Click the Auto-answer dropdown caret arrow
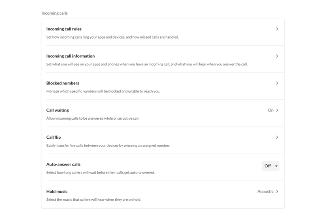The width and height of the screenshot is (324, 219). [x=276, y=166]
